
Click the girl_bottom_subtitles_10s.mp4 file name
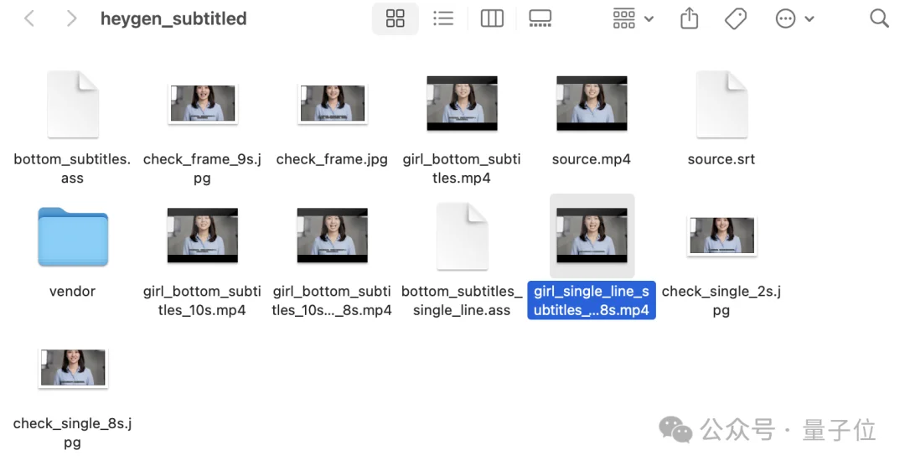[x=202, y=301]
